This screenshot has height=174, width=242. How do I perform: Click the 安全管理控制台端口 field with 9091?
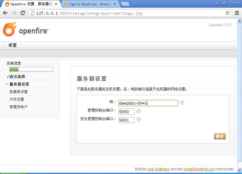(126, 120)
